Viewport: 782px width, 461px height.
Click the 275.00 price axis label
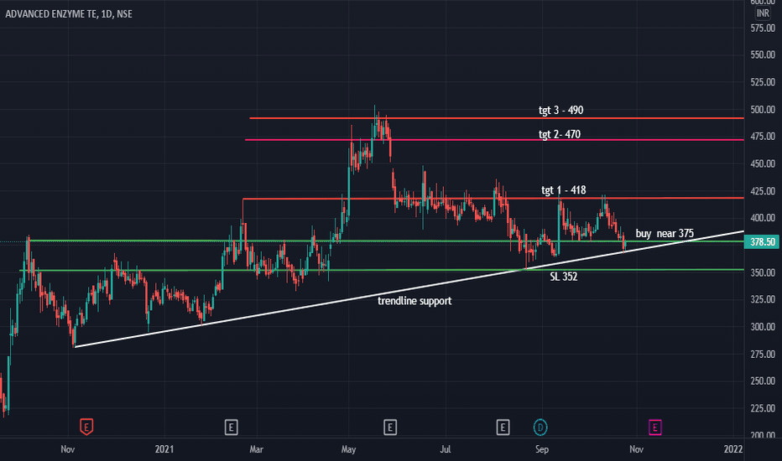click(x=763, y=355)
